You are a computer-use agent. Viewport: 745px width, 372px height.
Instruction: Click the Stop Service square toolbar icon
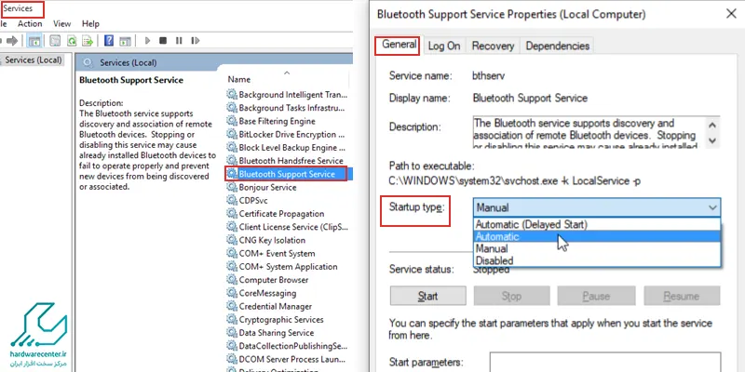(x=163, y=41)
